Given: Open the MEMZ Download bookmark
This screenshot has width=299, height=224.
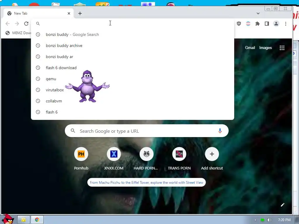Looking at the screenshot, I should [18, 33].
